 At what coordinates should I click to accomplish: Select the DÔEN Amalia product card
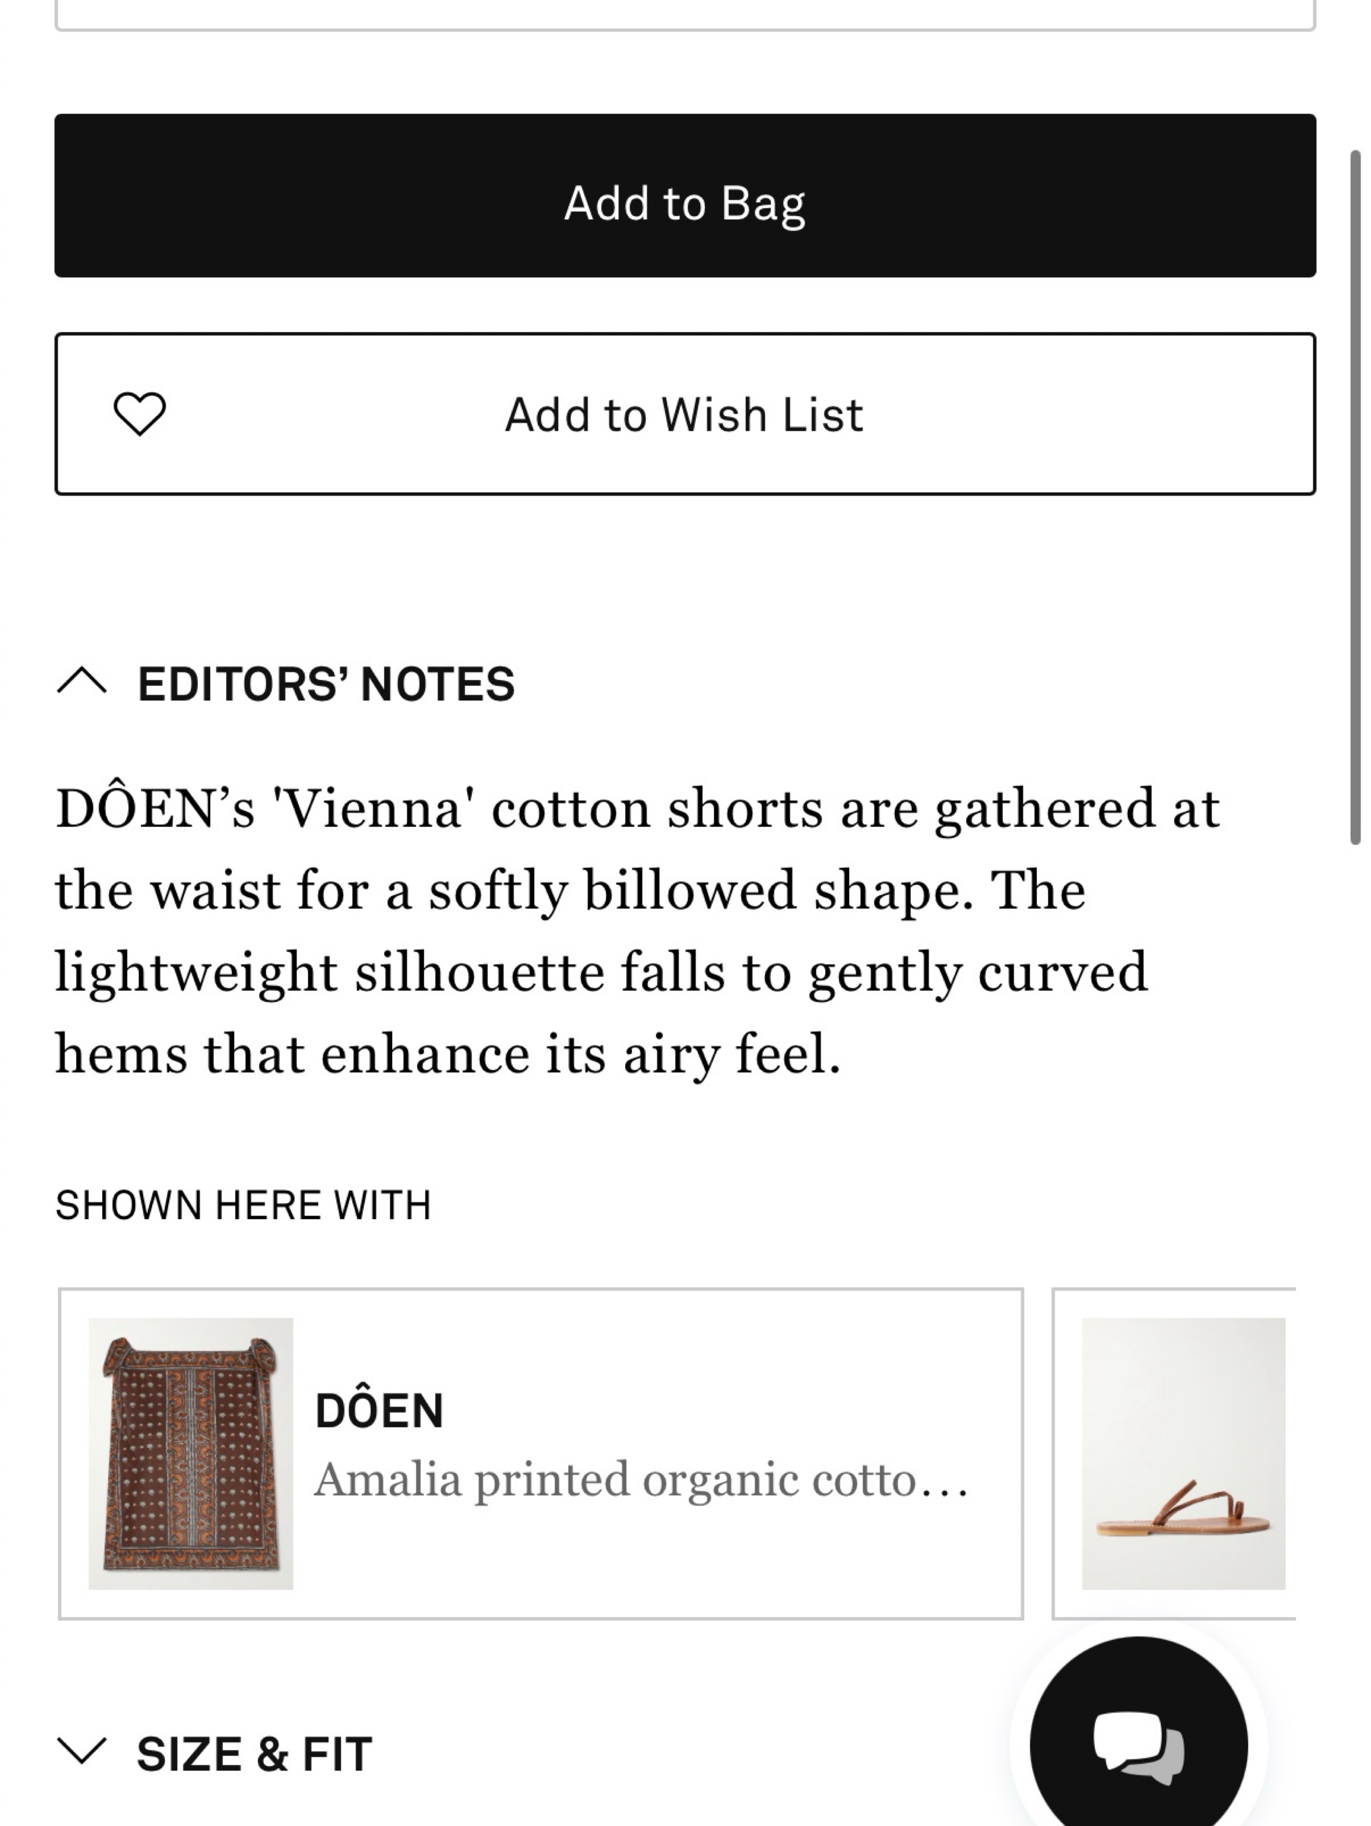540,1453
